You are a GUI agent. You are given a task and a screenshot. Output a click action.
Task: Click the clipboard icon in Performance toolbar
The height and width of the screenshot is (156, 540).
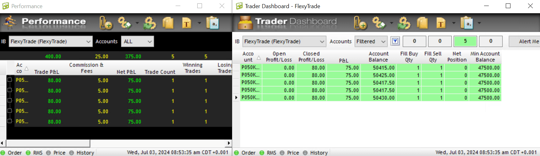pyautogui.click(x=213, y=23)
